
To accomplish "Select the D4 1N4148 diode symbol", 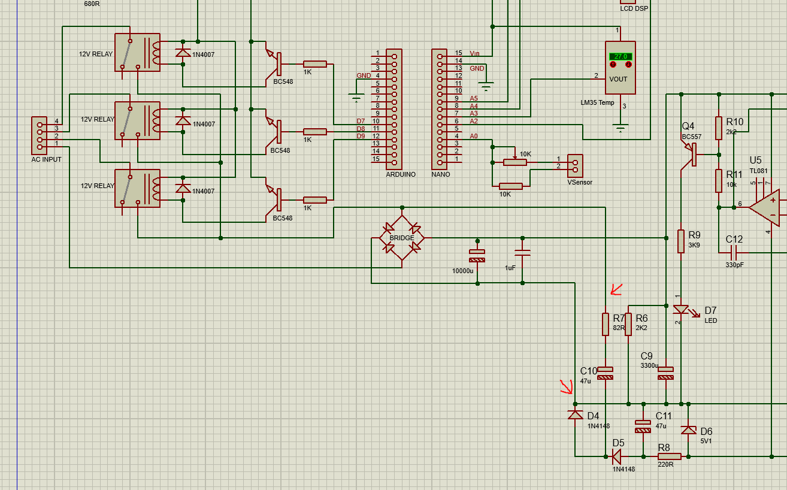I will point(575,415).
